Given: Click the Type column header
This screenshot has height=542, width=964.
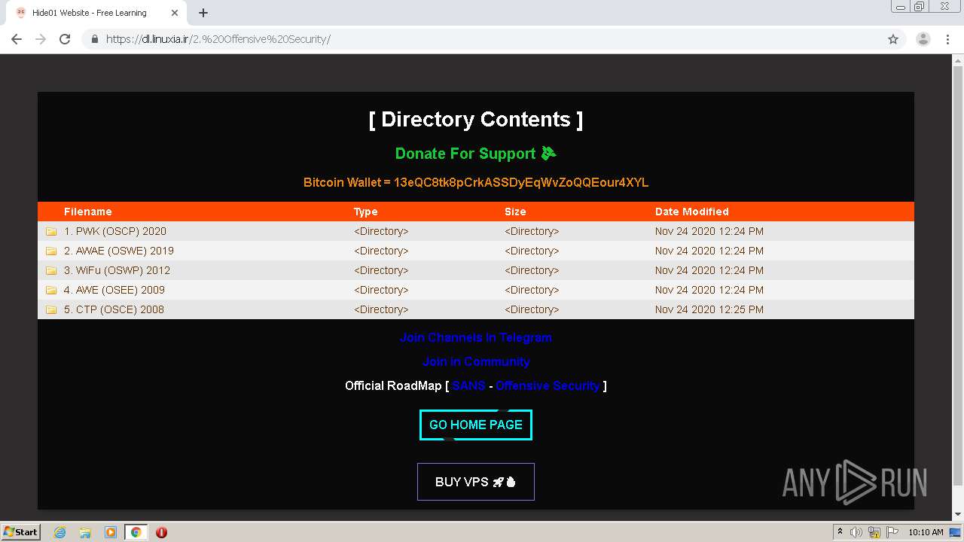Looking at the screenshot, I should point(366,212).
